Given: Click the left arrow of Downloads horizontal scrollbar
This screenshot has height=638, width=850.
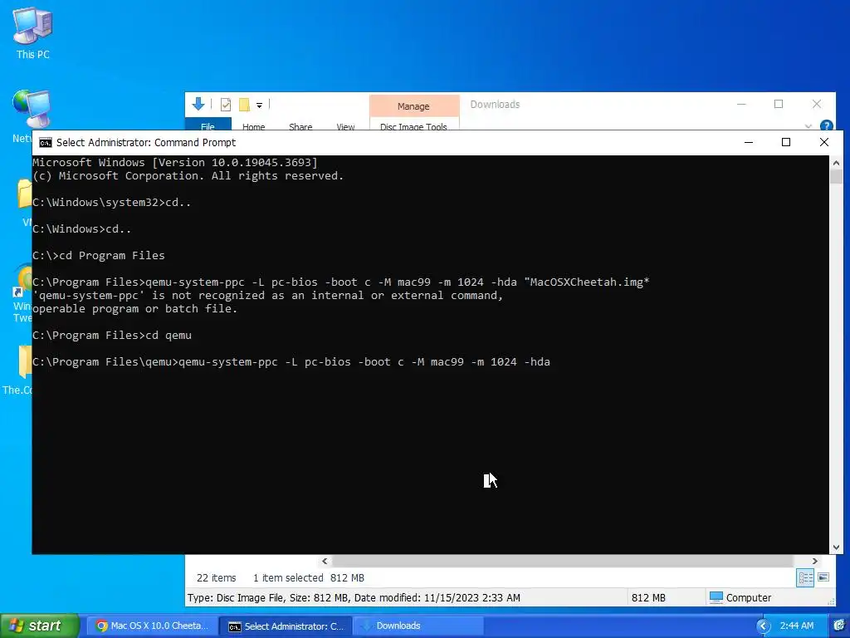Looking at the screenshot, I should [x=325, y=561].
